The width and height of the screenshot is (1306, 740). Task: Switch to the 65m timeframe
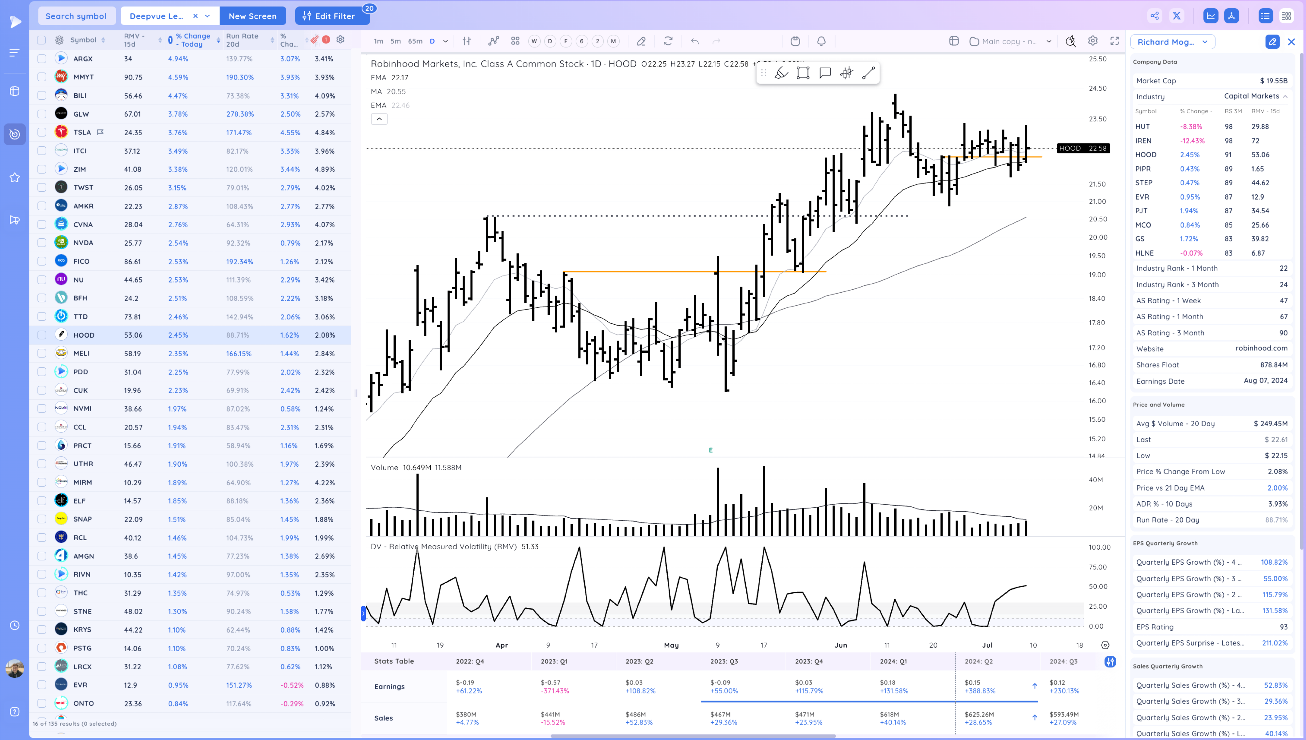[415, 41]
